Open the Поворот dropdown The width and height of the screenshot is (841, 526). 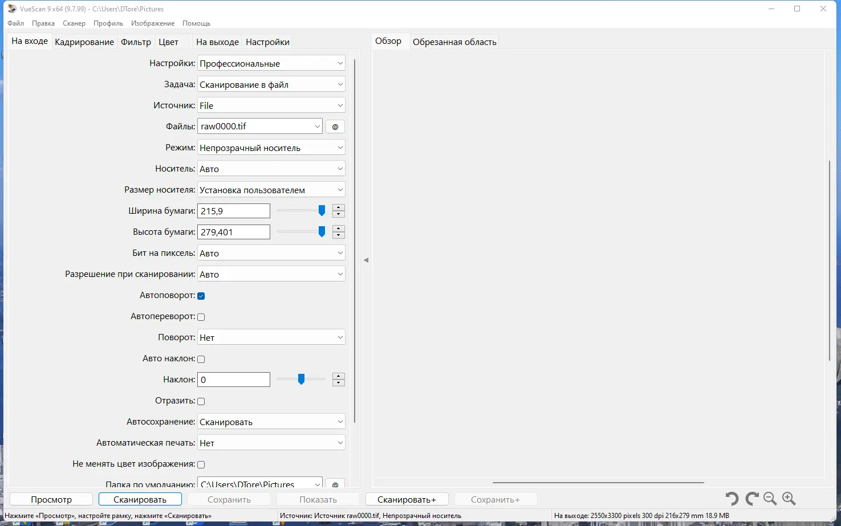tap(271, 337)
